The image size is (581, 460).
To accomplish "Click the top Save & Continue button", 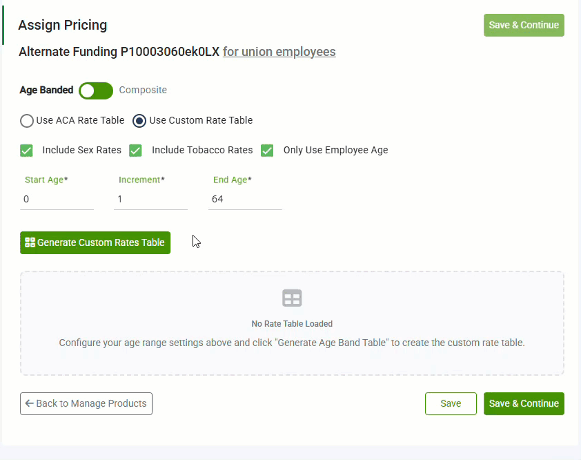I will [x=524, y=24].
